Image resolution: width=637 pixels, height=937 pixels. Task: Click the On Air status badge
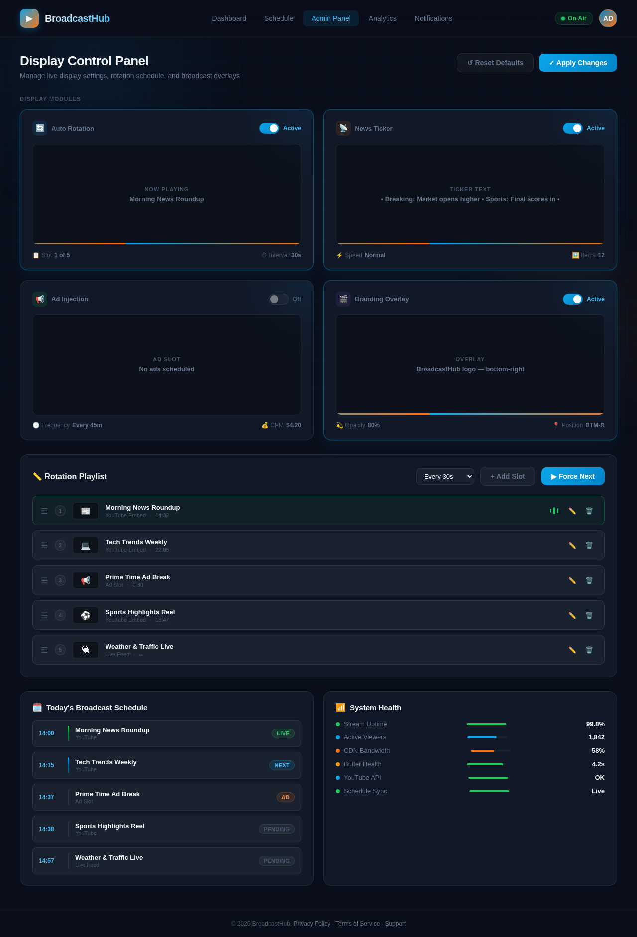(x=574, y=18)
